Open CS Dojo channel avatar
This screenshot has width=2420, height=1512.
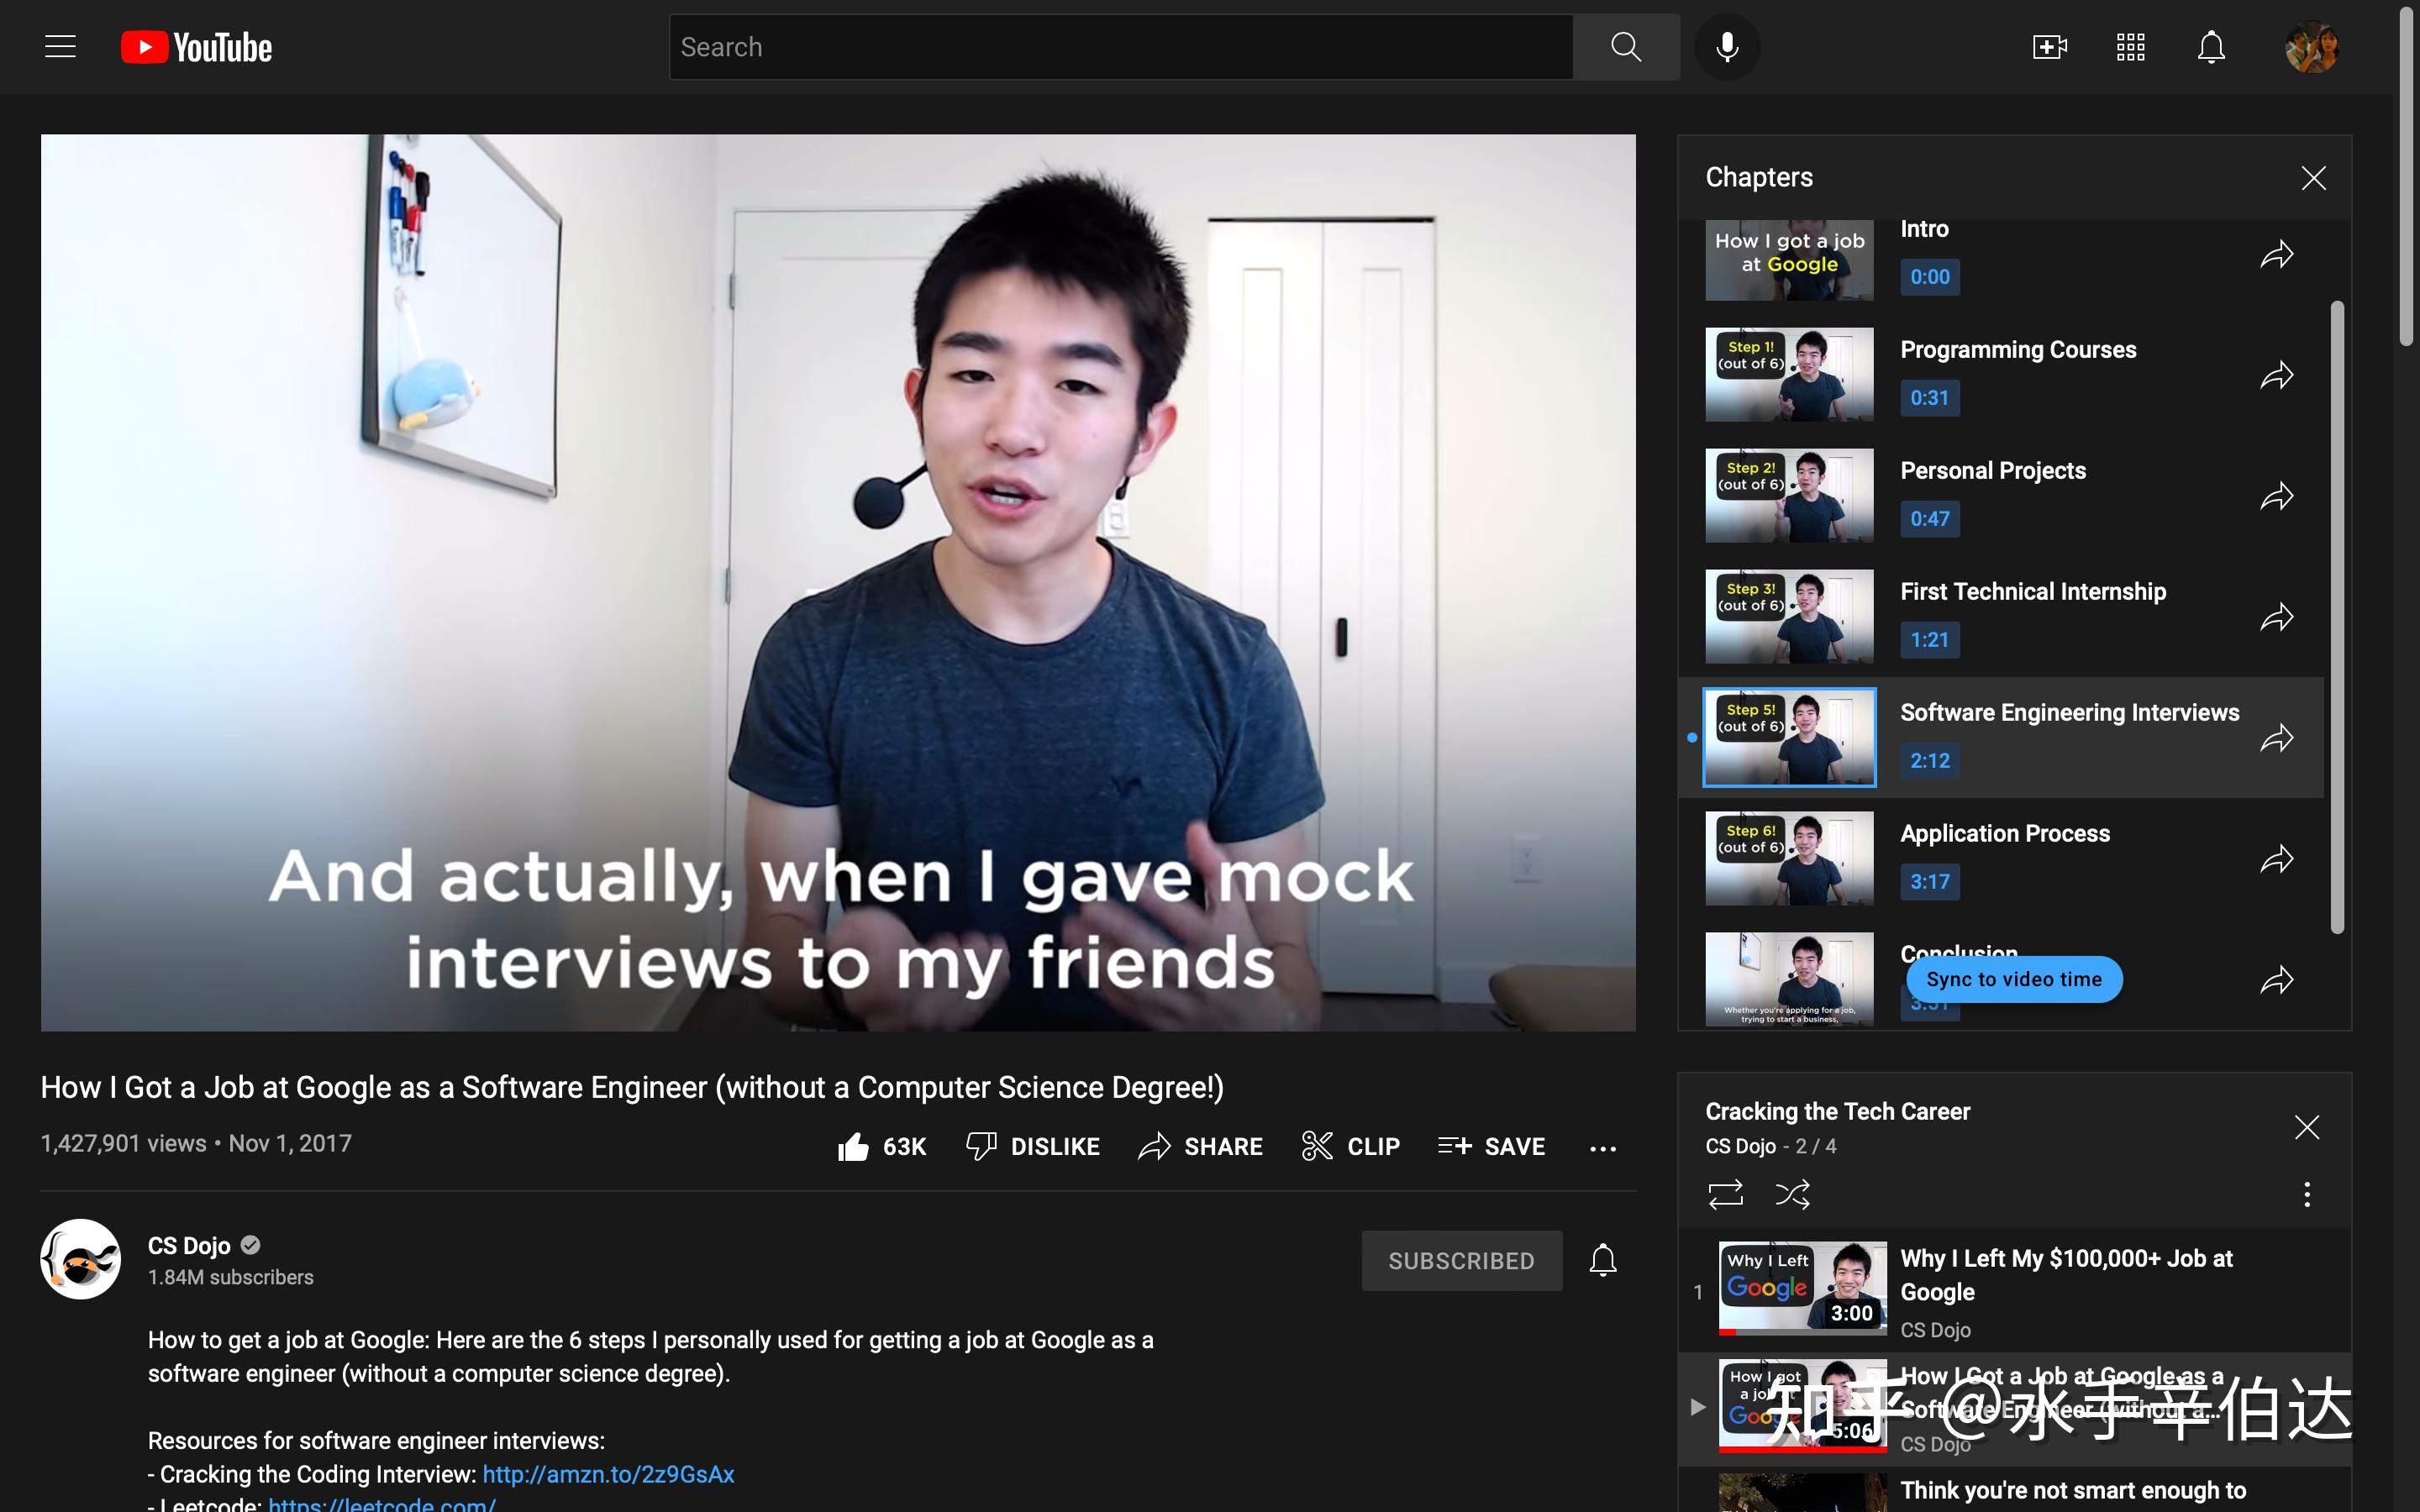click(80, 1259)
